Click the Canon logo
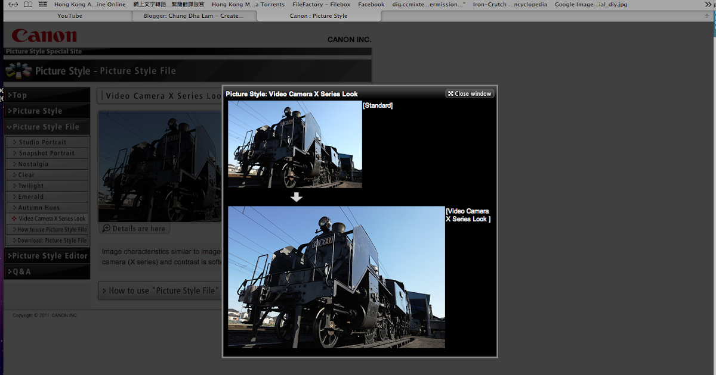Viewport: 716px width, 375px height. coord(45,36)
